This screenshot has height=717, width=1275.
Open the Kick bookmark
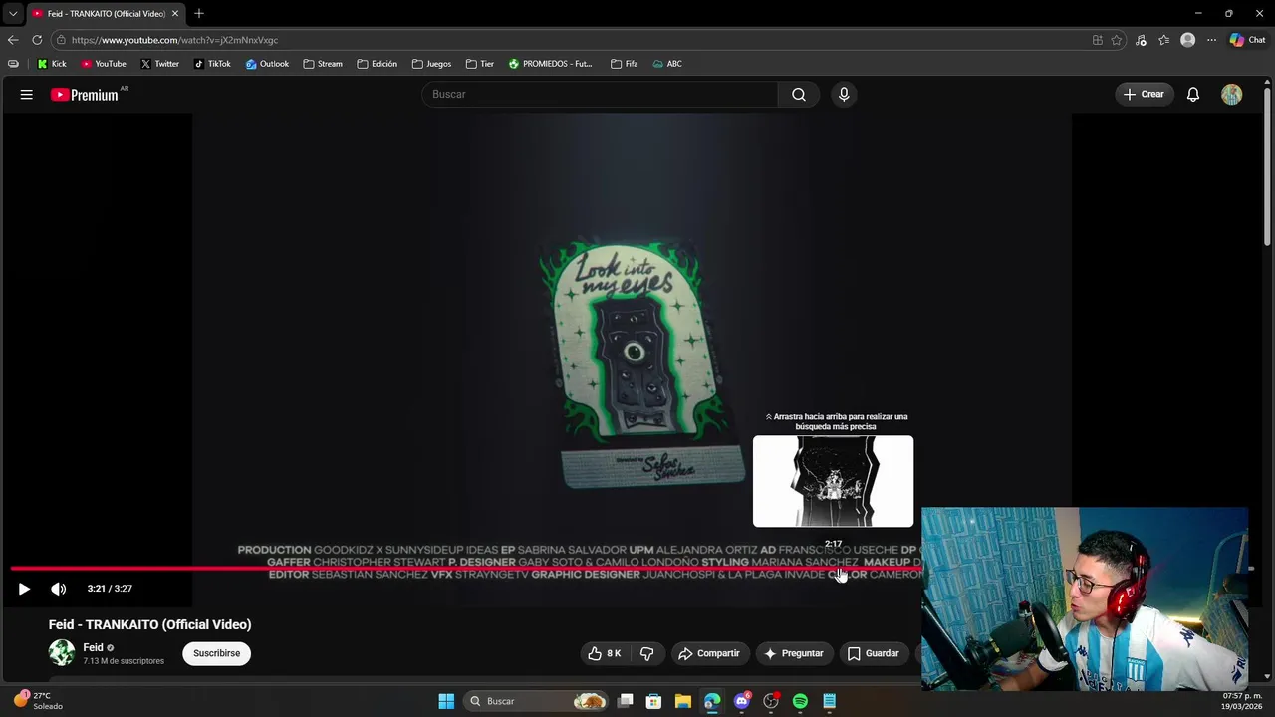click(x=52, y=64)
